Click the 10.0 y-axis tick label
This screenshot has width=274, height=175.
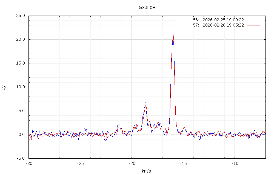[21, 87]
